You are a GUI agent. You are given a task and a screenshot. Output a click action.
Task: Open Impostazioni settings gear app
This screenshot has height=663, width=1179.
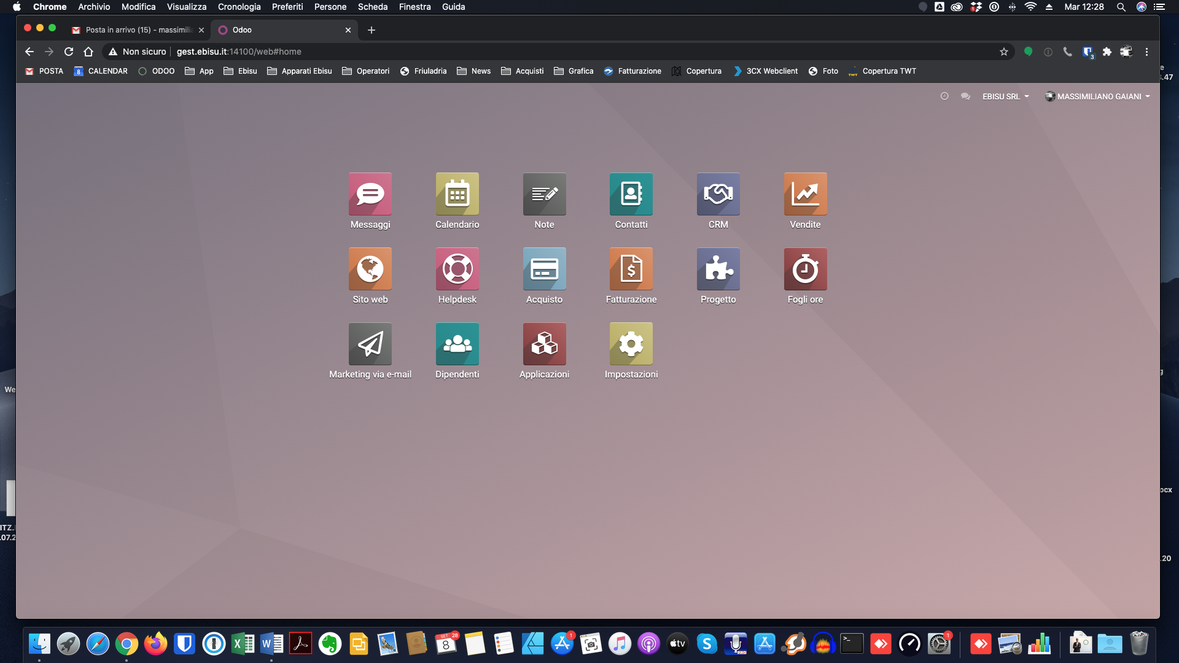coord(631,344)
